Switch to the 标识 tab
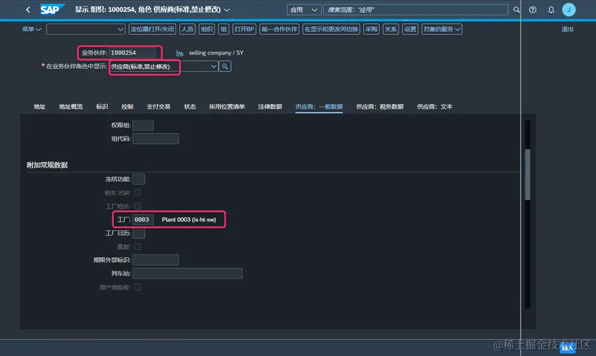This screenshot has height=356, width=596. (x=102, y=107)
